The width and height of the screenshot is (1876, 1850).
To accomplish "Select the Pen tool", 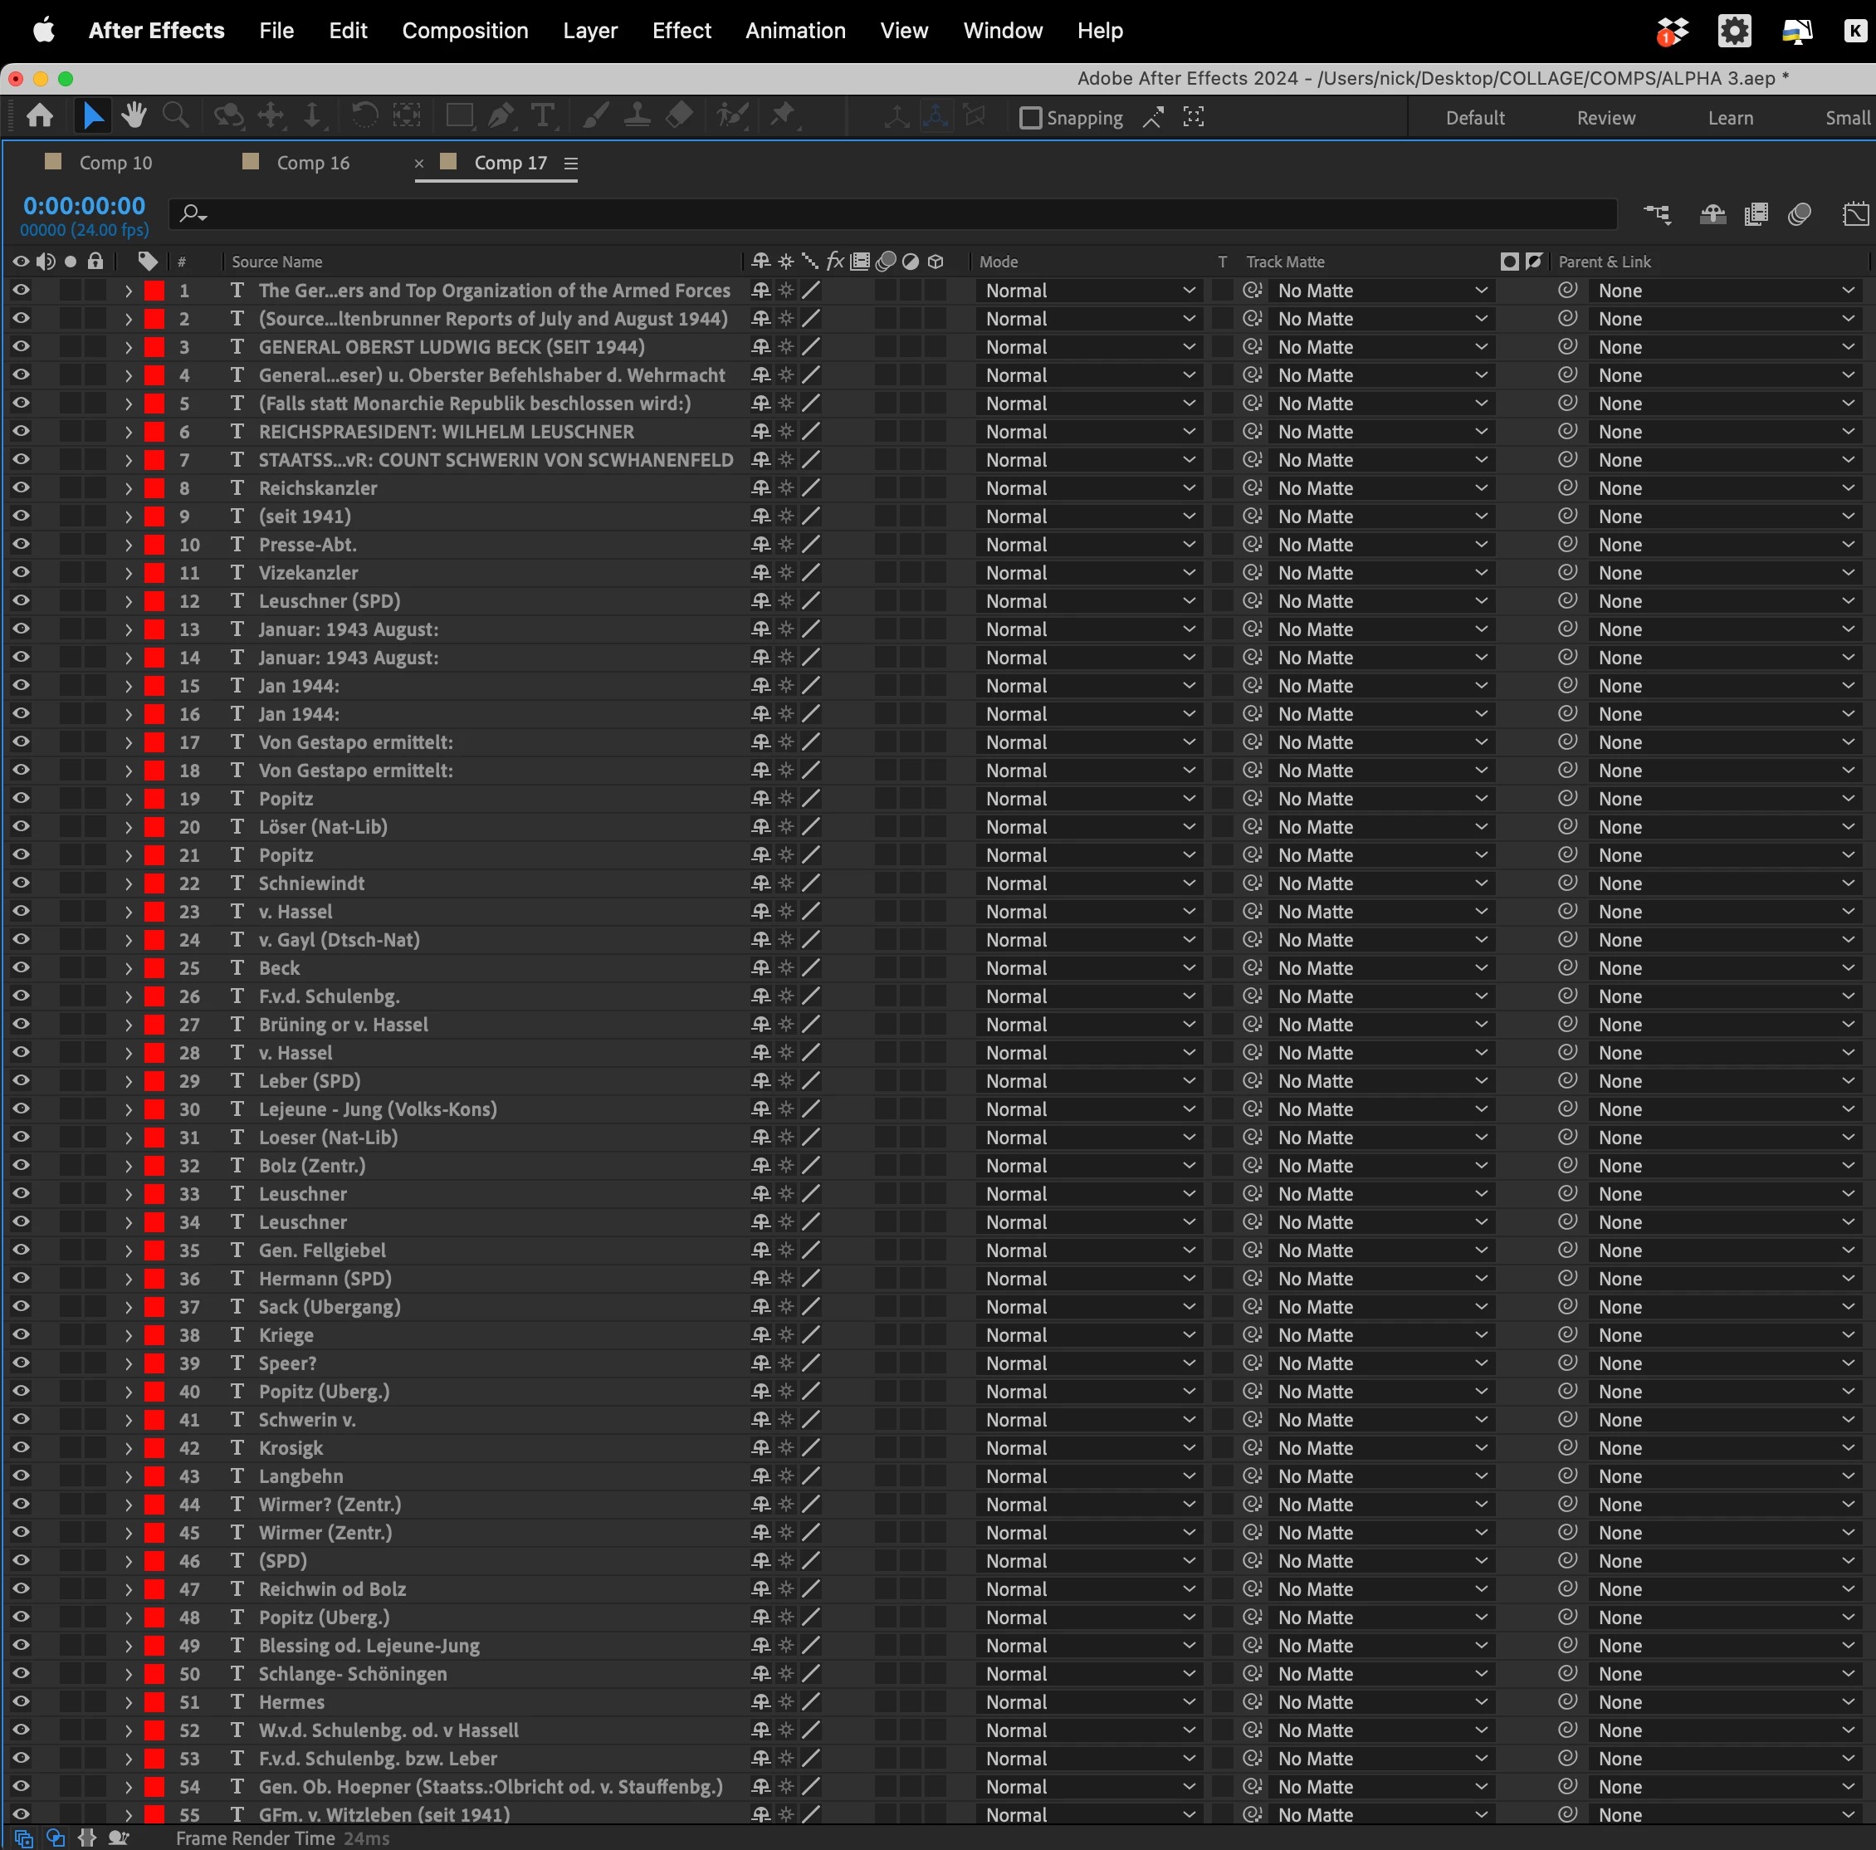I will [500, 116].
